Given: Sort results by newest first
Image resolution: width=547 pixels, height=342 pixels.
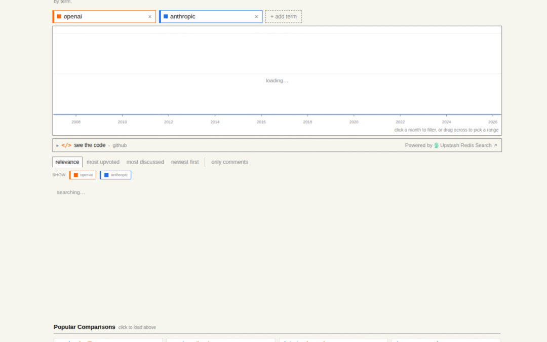Looking at the screenshot, I should pos(185,162).
